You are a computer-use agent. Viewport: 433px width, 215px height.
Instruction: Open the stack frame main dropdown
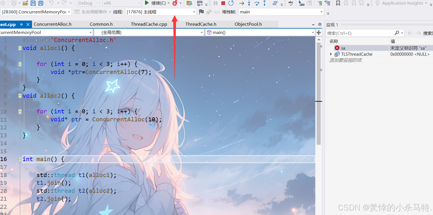click(x=281, y=12)
